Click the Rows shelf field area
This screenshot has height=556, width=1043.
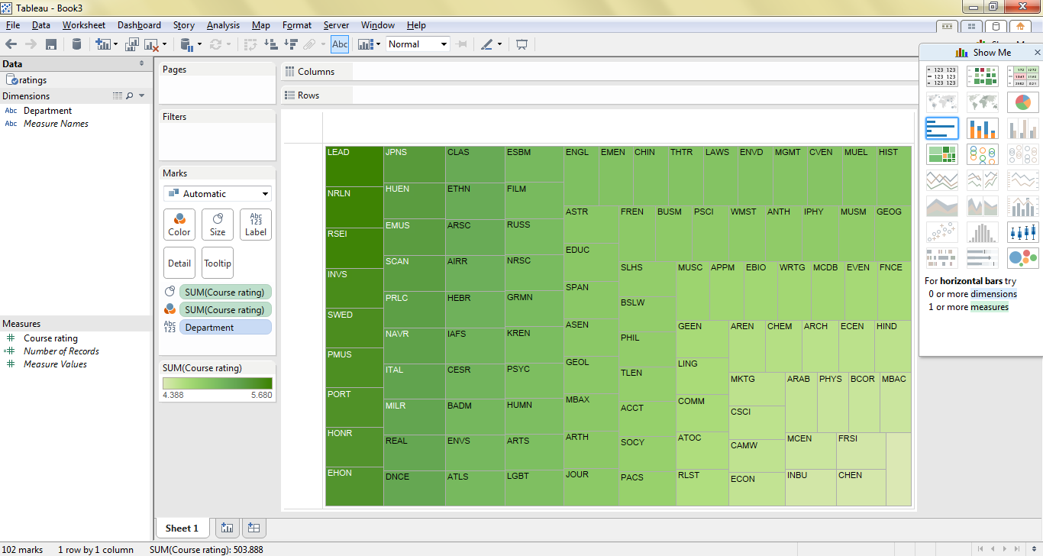pos(634,95)
